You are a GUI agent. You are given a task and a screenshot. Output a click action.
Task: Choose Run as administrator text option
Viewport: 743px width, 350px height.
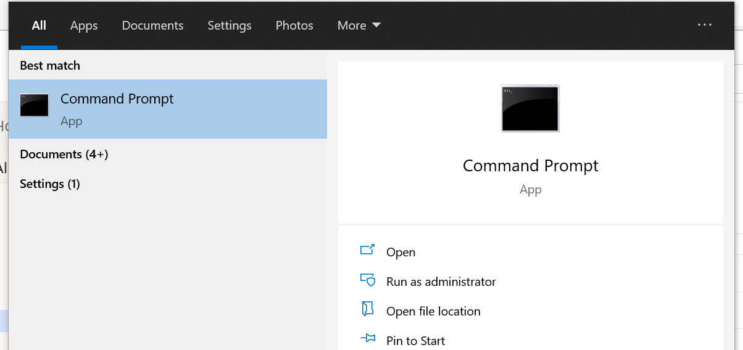click(x=441, y=282)
